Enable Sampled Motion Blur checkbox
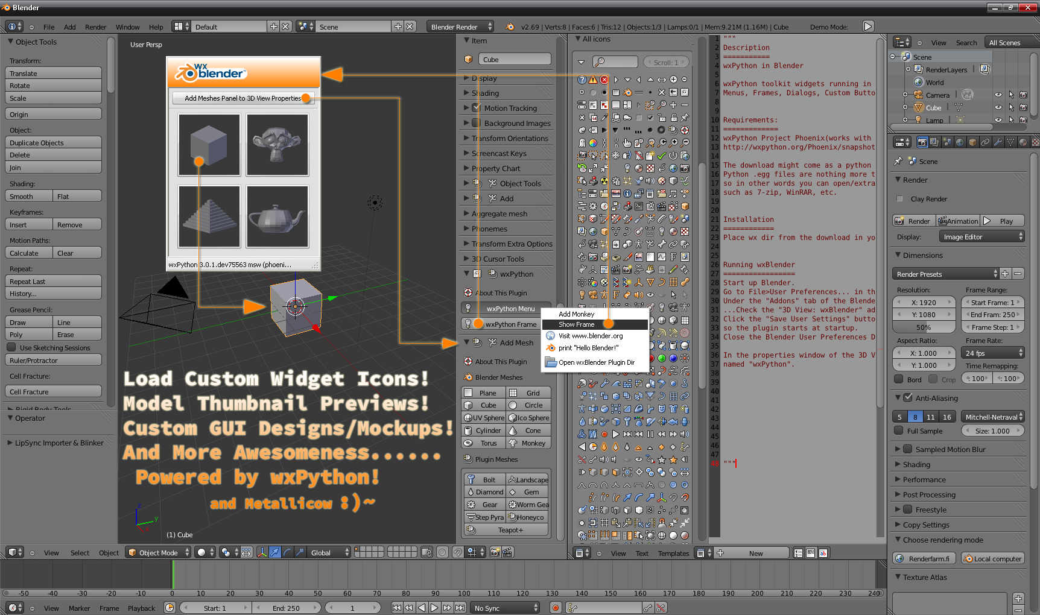The image size is (1040, 615). (x=908, y=449)
